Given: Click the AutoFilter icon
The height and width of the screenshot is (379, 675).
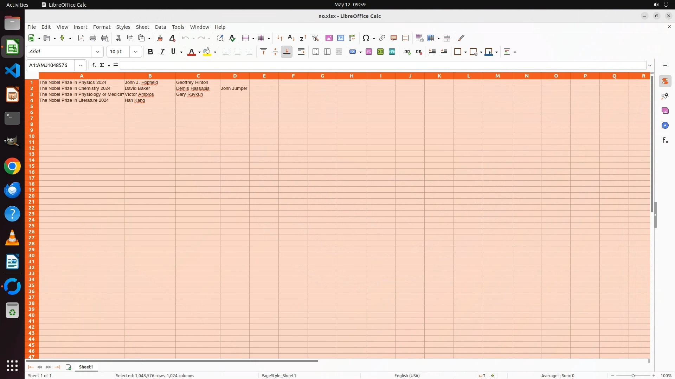Looking at the screenshot, I should coord(315,38).
